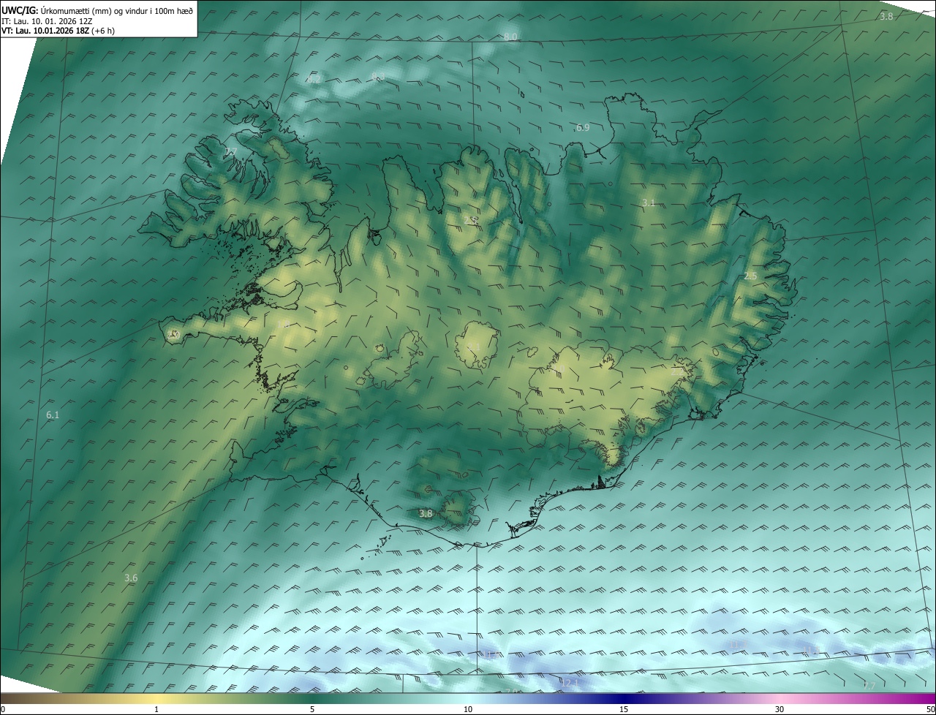Click the 2.0 label at the Snæfellsnes tip

click(x=173, y=334)
